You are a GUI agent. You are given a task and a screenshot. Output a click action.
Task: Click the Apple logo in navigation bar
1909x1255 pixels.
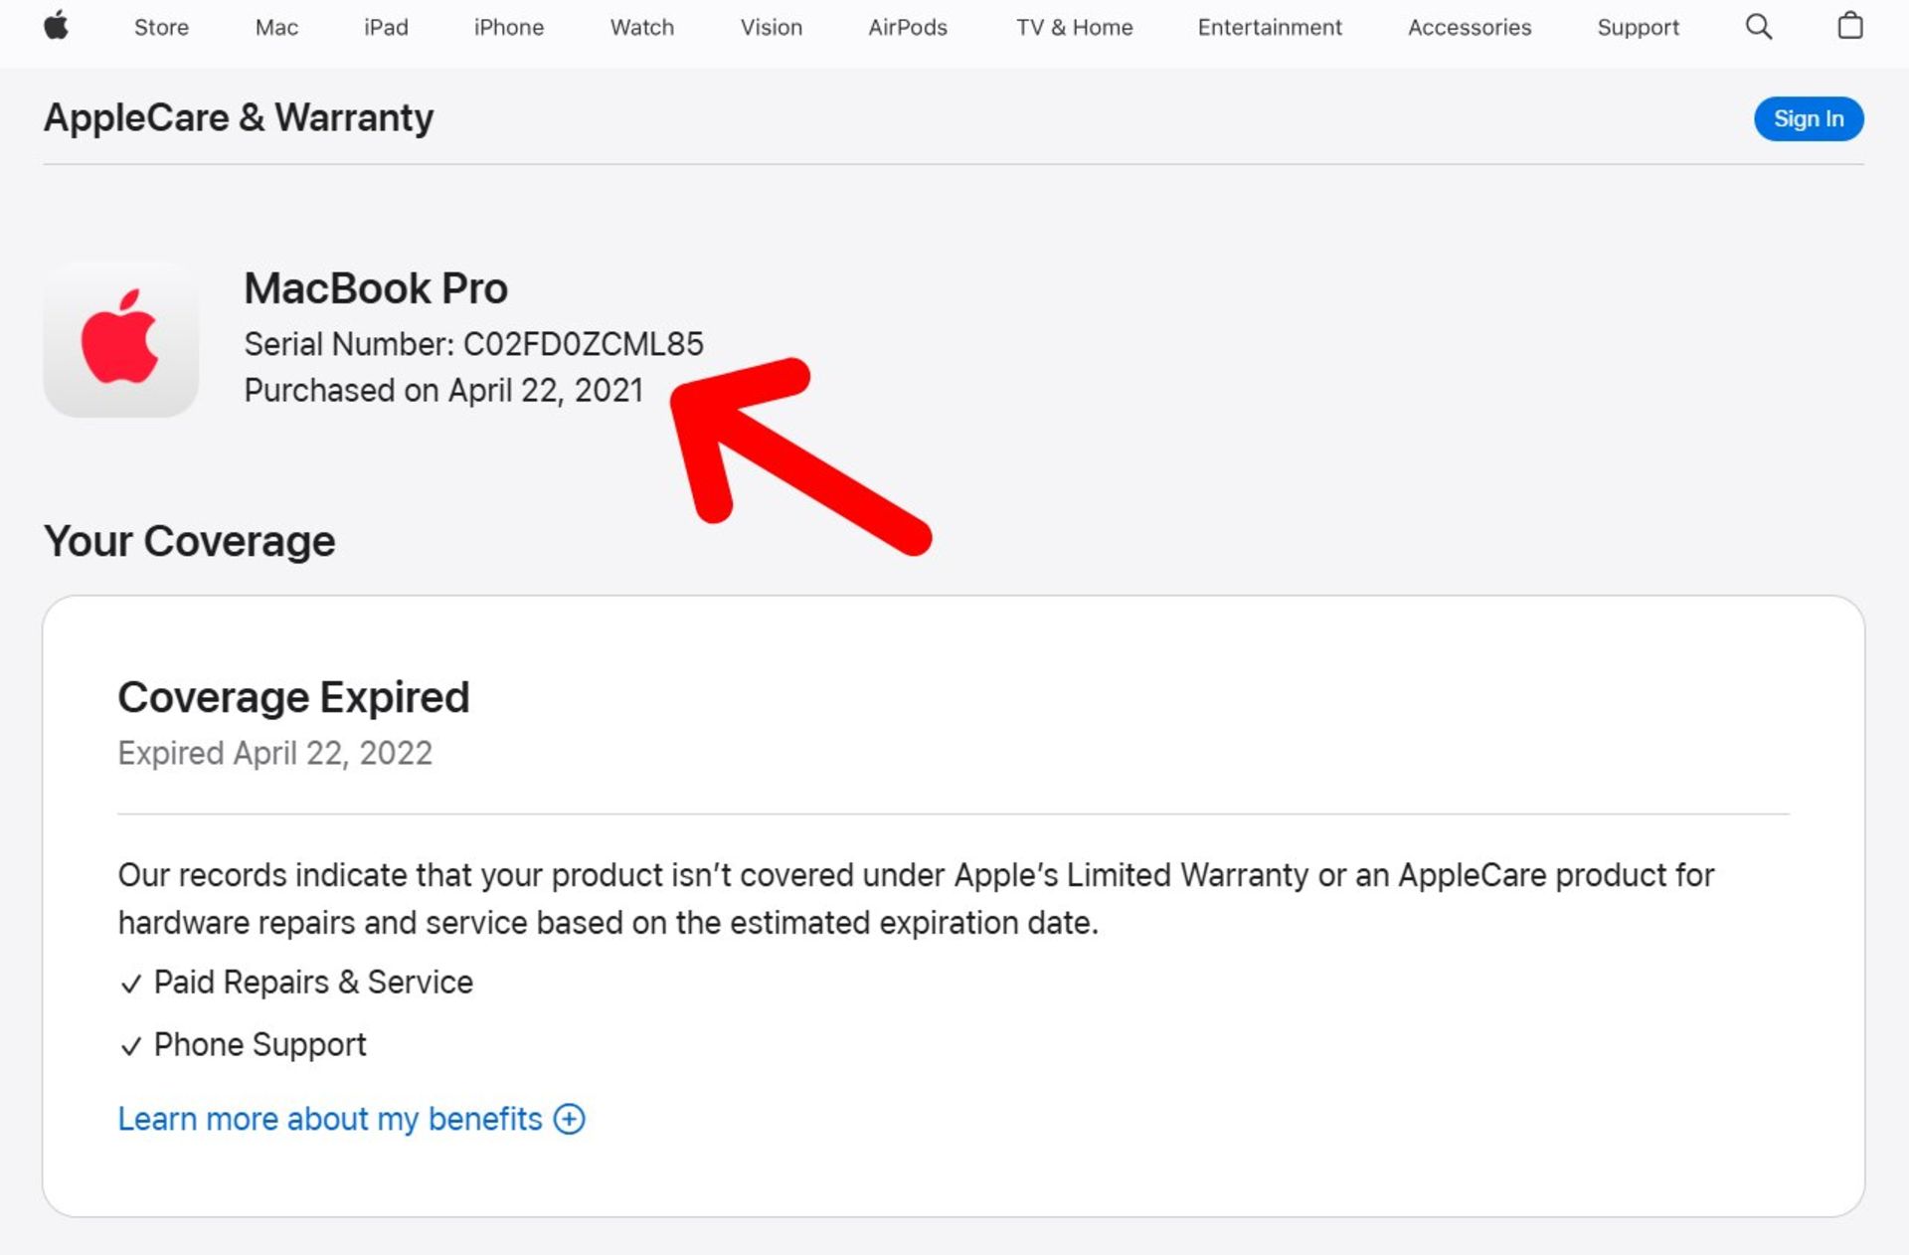57,26
